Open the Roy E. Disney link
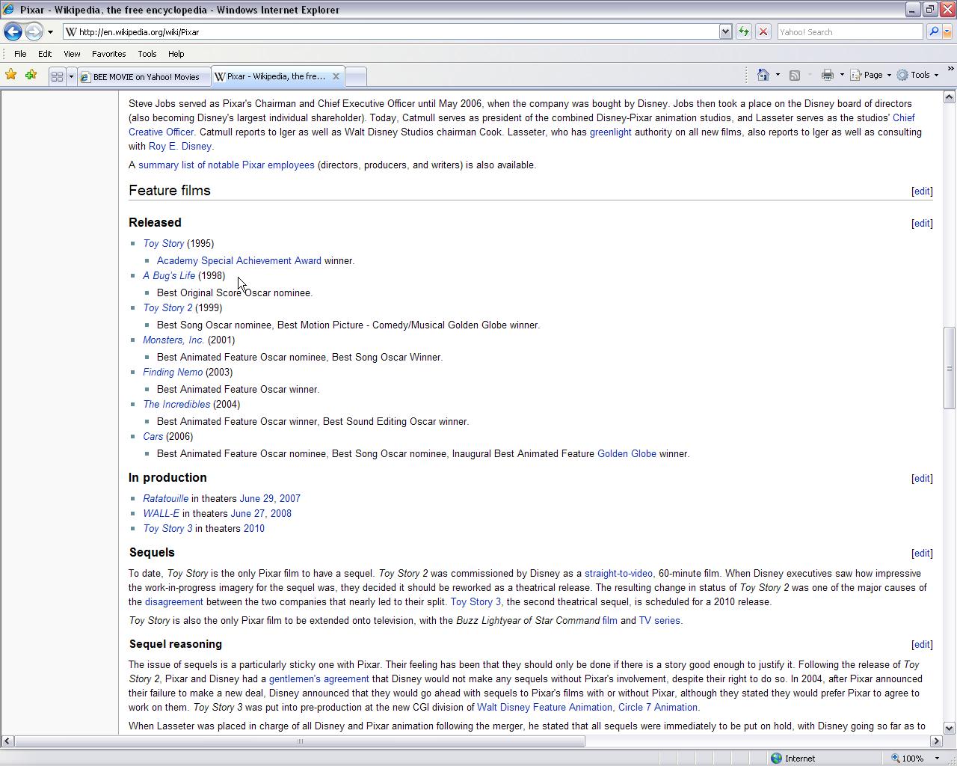Screen dimensions: 957x766 coord(180,147)
